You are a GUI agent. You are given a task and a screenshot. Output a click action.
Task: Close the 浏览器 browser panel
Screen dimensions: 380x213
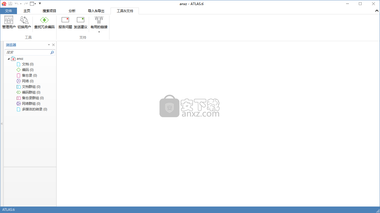(x=53, y=45)
